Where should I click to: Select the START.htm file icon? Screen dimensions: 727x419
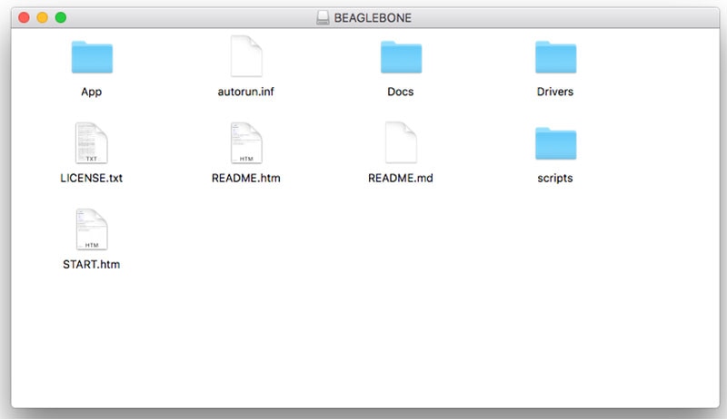coord(91,229)
